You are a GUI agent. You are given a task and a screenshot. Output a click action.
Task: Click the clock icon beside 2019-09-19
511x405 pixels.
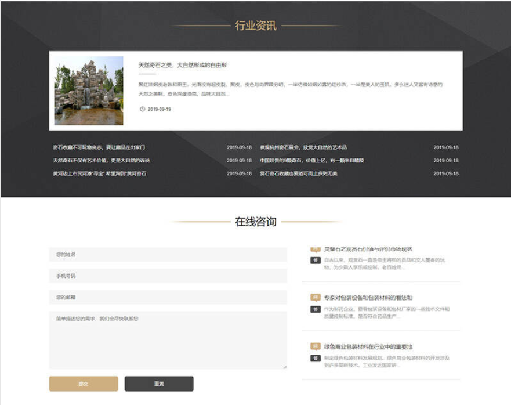[x=142, y=109]
